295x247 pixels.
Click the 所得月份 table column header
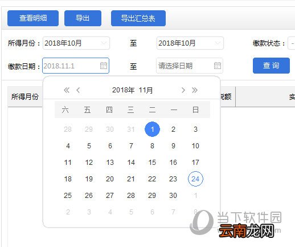point(25,96)
